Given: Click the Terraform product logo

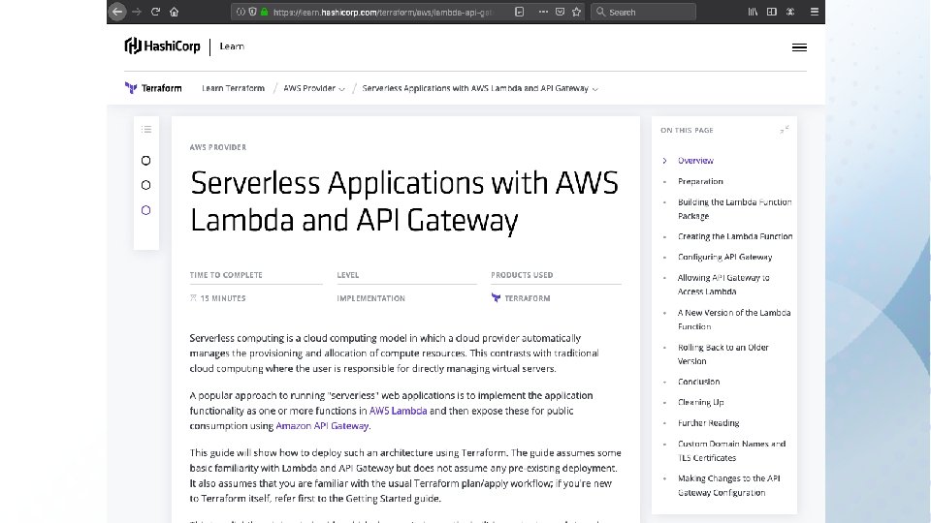Looking at the screenshot, I should pyautogui.click(x=153, y=88).
